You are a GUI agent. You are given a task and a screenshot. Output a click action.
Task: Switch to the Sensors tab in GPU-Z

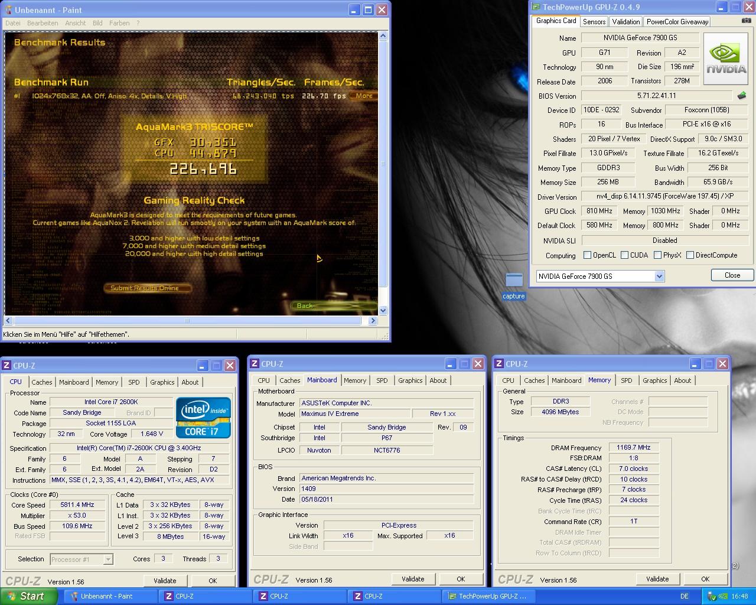coord(594,22)
